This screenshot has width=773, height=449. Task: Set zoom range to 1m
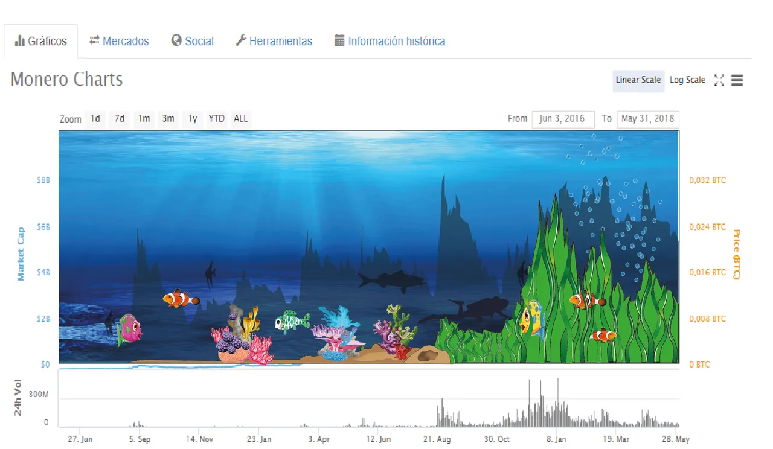[144, 119]
